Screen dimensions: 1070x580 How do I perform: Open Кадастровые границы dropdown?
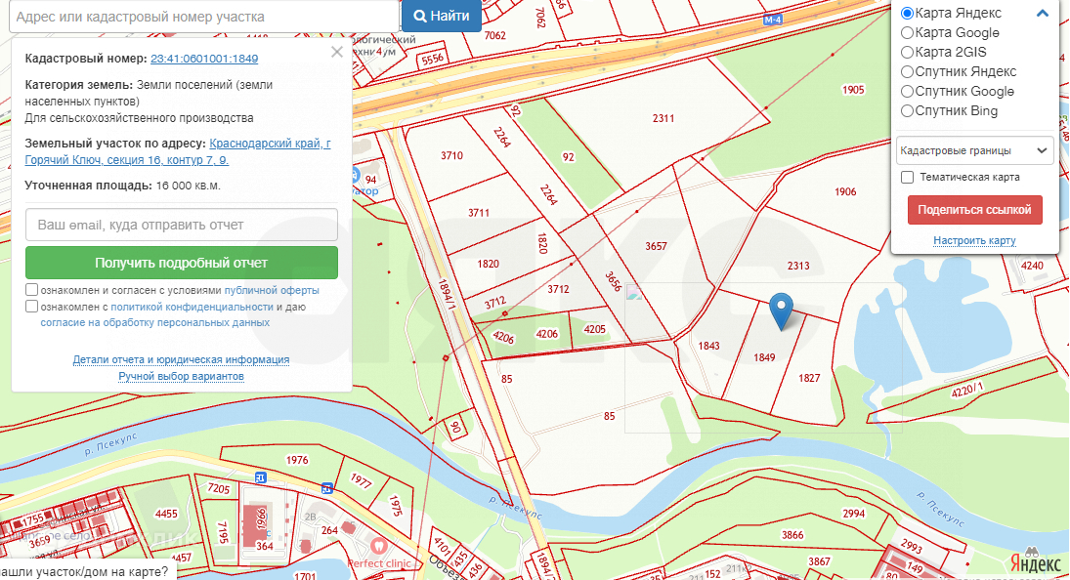pyautogui.click(x=974, y=150)
